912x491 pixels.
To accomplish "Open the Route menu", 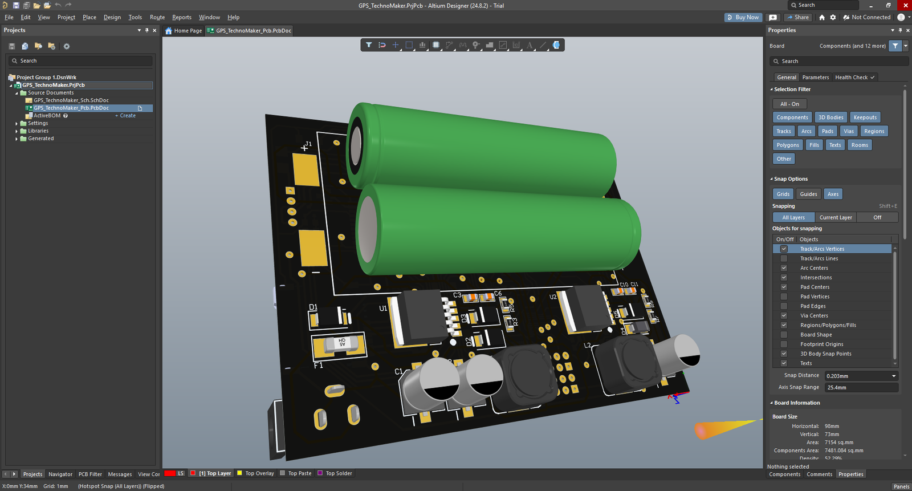I will pyautogui.click(x=157, y=17).
